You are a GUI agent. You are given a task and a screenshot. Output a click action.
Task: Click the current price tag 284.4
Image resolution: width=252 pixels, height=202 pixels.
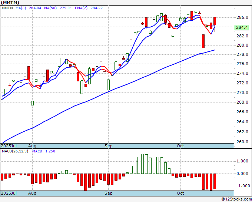coord(242,28)
